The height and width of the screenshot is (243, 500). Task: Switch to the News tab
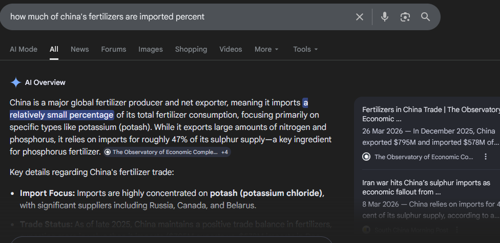pos(79,49)
